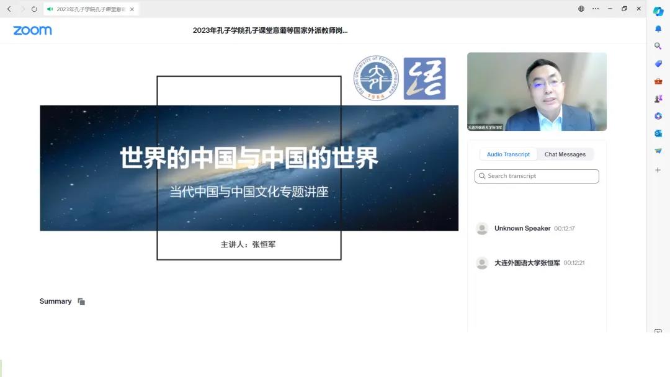
Task: Click the recording title 2023年孔子学院孔子课堂
Action: pos(270,31)
